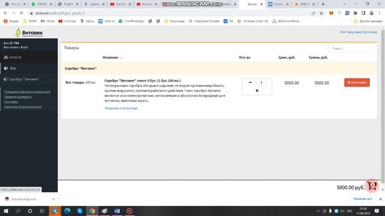The image size is (385, 216).
Task: Open the user profile link at top right
Action: coord(359,32)
